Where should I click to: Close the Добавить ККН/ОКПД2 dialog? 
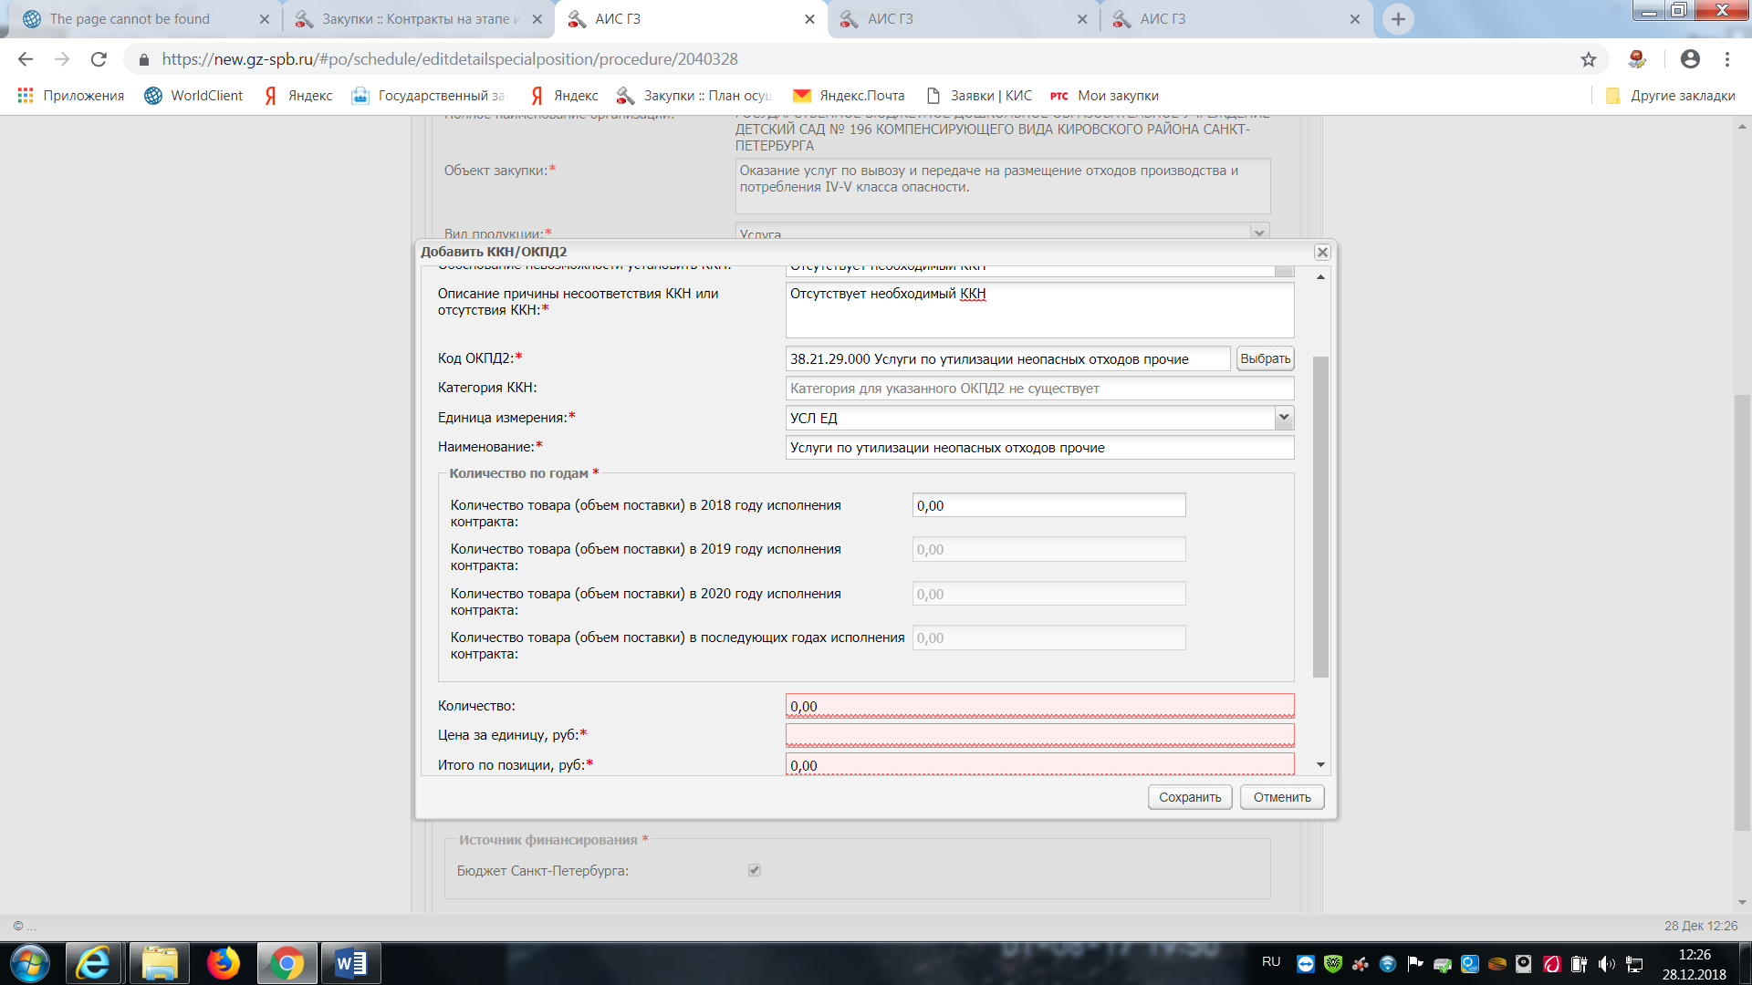pos(1322,253)
